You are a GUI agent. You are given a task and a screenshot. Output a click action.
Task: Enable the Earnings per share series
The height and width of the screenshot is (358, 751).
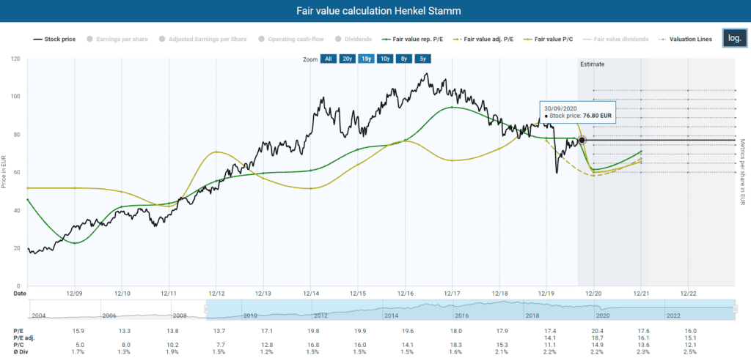(117, 40)
